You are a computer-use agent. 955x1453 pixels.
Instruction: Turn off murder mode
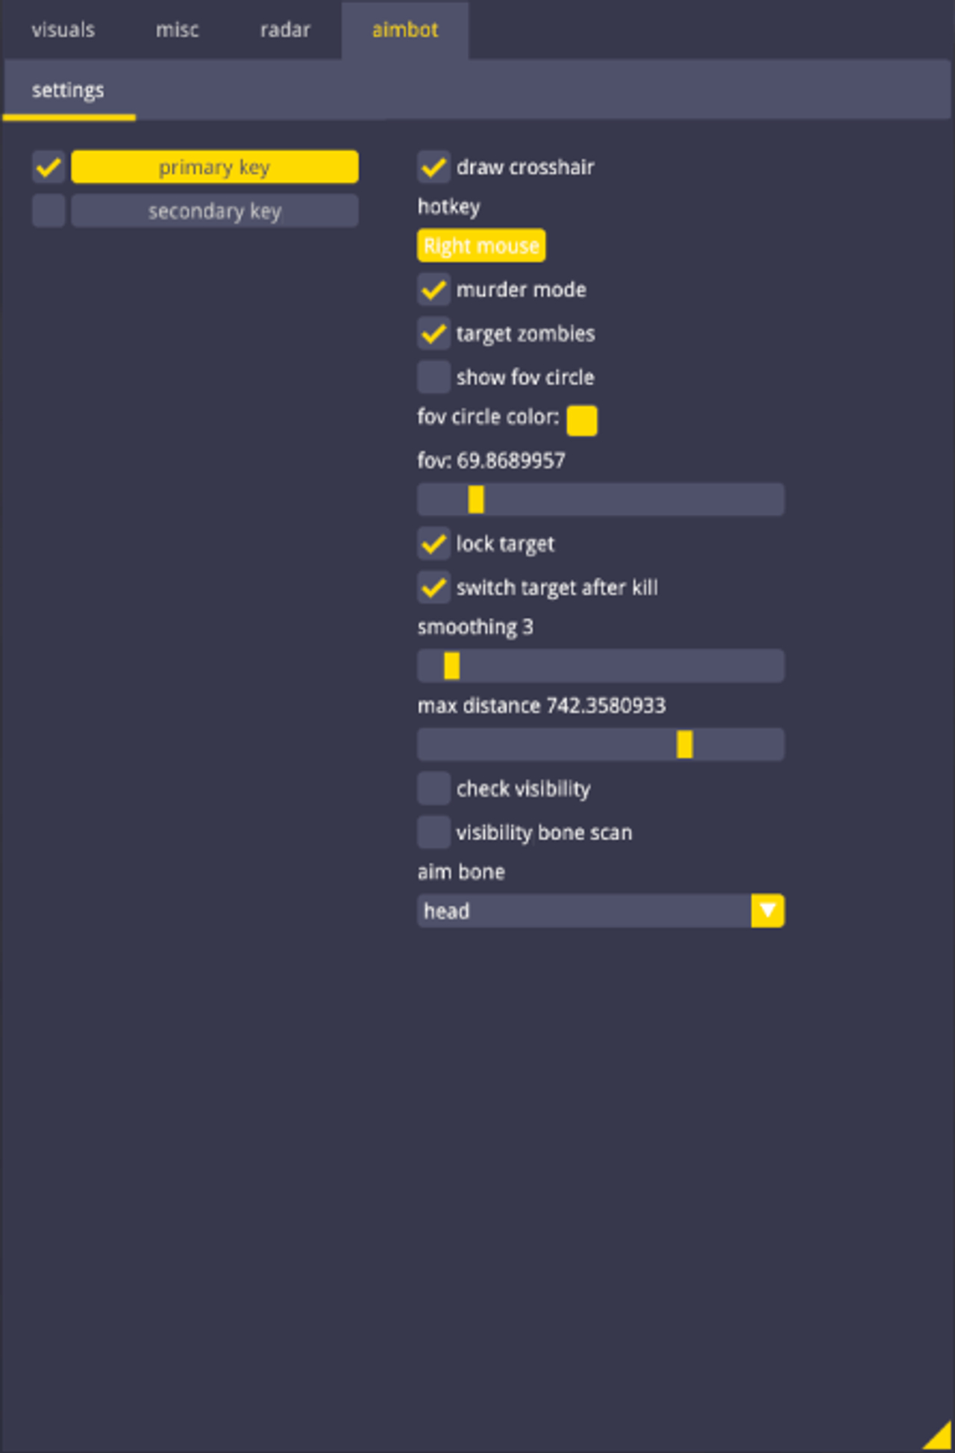433,290
